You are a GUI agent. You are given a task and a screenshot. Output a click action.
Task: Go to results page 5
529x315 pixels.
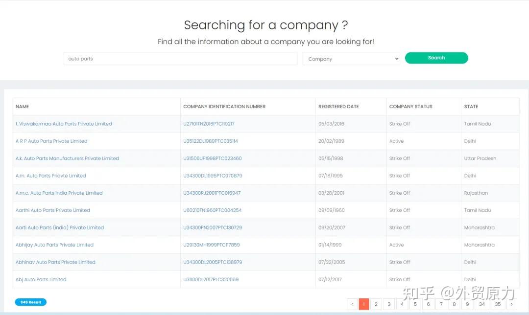point(415,304)
